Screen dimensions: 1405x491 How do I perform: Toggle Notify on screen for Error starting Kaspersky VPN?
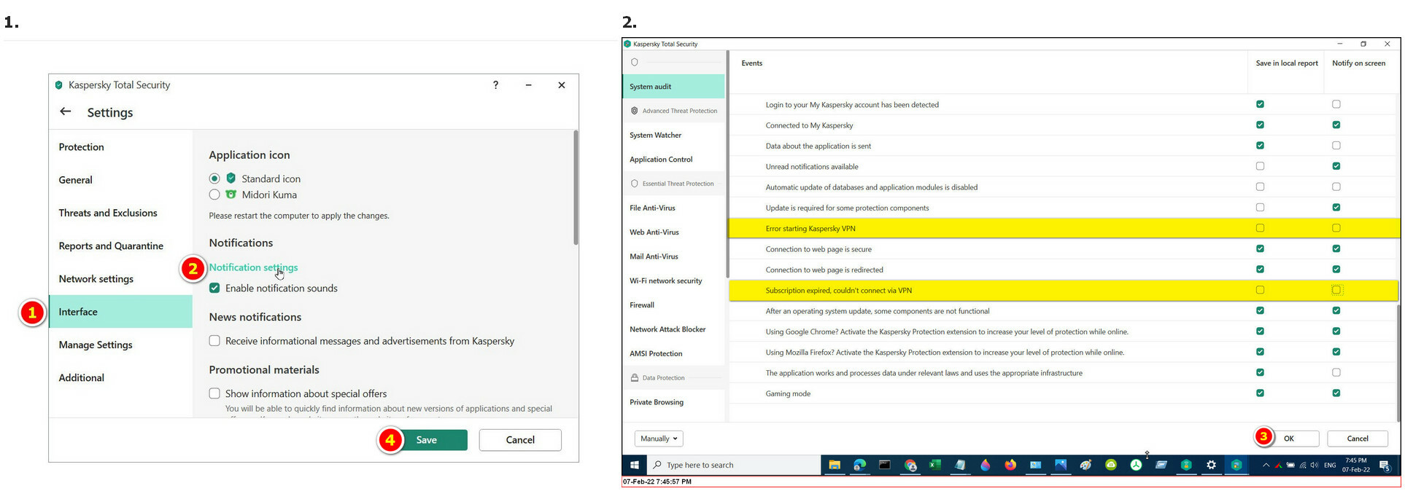click(x=1336, y=228)
